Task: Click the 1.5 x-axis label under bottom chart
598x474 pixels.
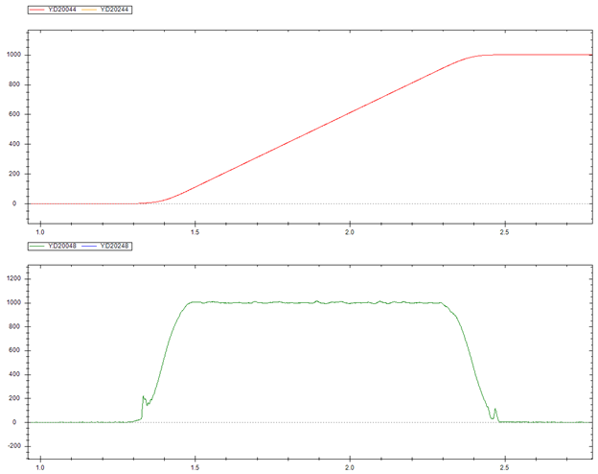Action: (x=195, y=468)
